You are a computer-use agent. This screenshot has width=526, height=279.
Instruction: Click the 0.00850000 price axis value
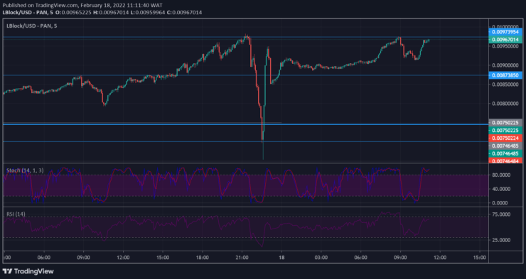coord(505,84)
